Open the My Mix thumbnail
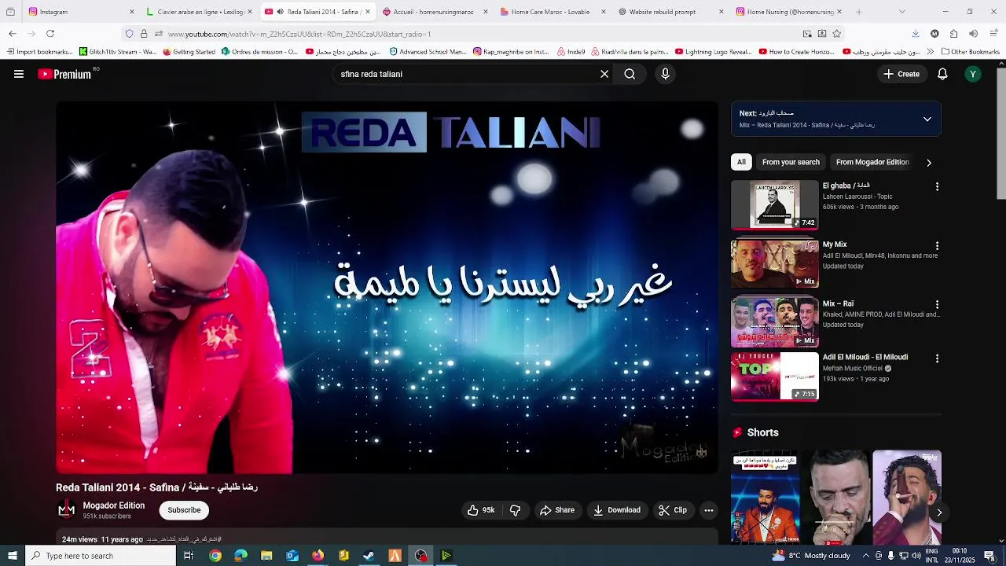 [x=775, y=263]
